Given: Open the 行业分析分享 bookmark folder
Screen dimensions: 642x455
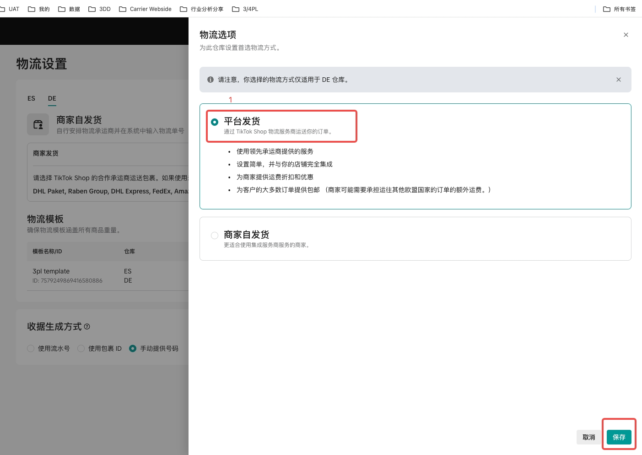Looking at the screenshot, I should tap(201, 9).
